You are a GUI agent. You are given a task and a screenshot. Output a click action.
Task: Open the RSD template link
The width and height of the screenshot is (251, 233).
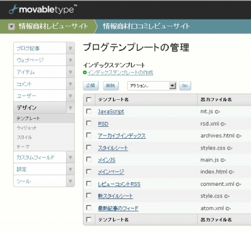103,124
